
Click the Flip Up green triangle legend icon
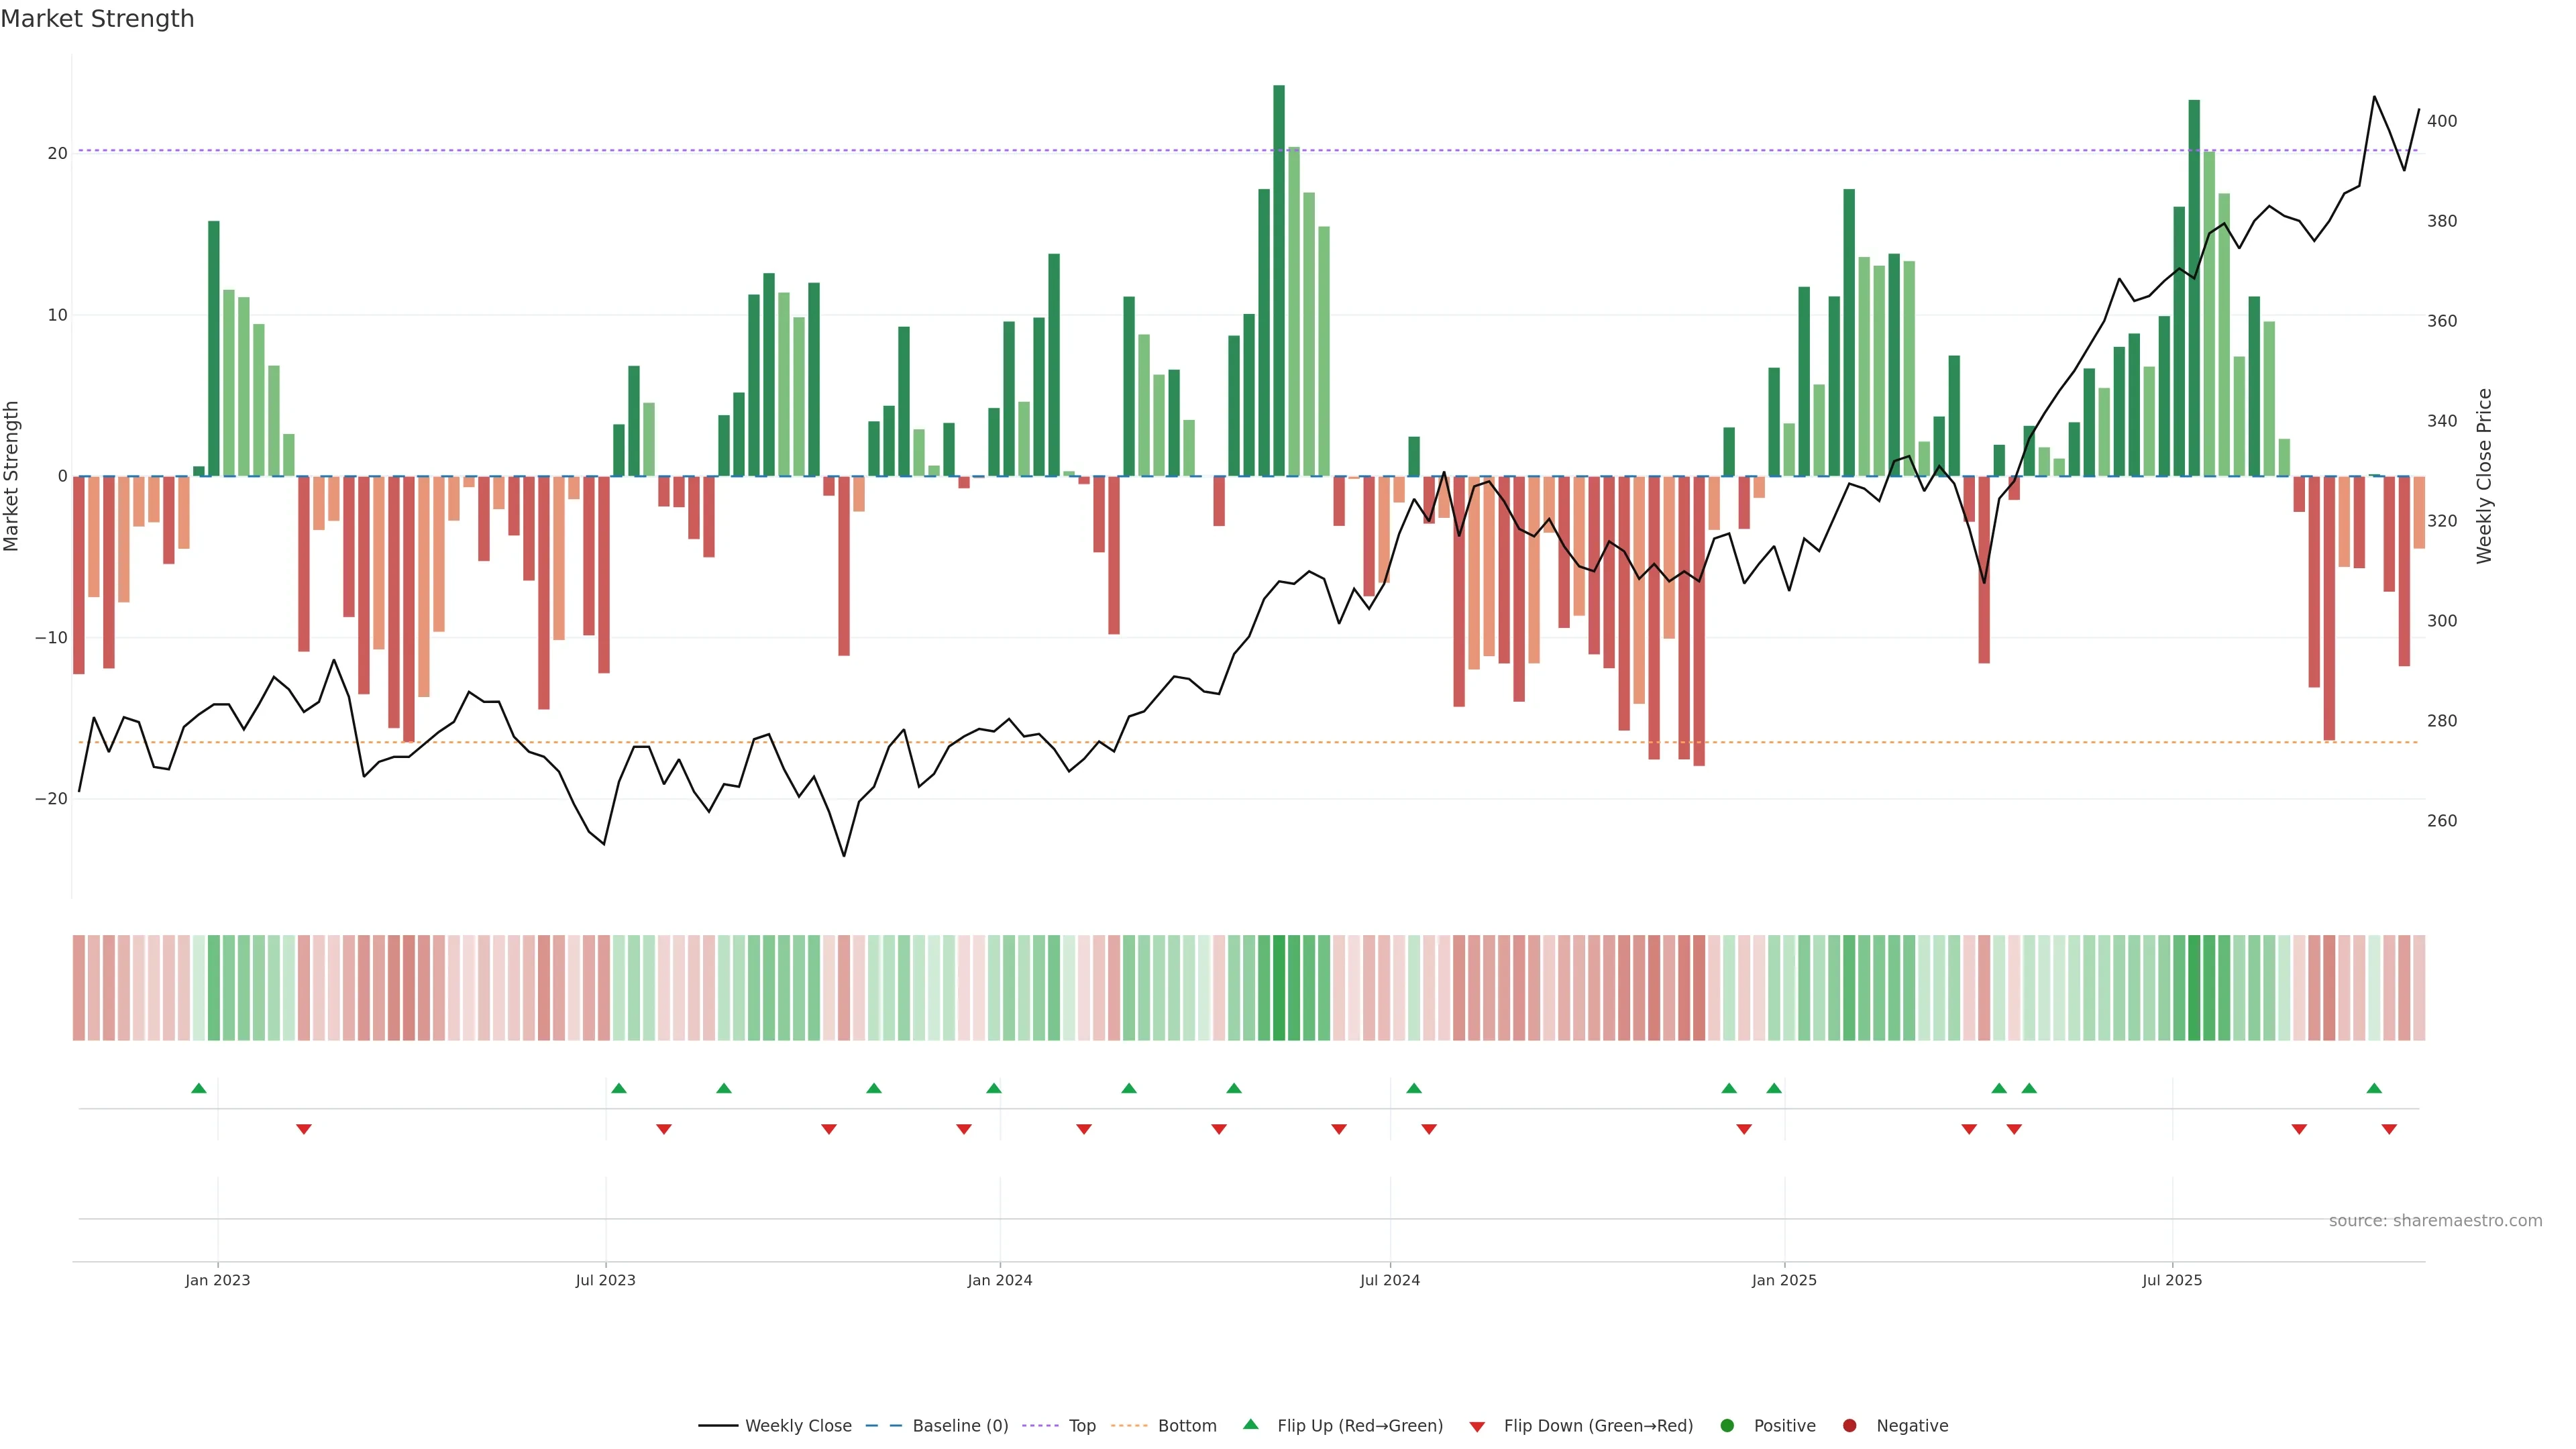[x=1250, y=1425]
